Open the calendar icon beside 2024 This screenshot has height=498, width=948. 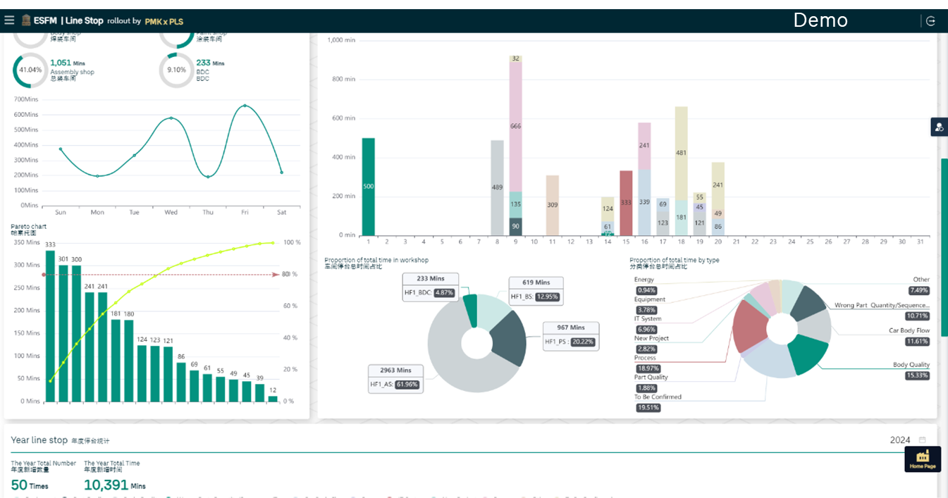[x=922, y=440]
